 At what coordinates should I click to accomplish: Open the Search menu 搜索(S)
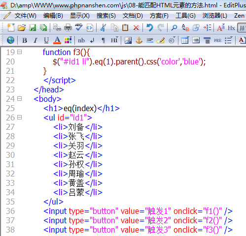coord(106,16)
